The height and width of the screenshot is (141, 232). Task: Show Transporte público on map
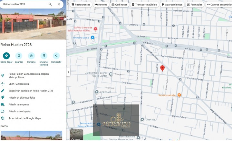click(144, 5)
